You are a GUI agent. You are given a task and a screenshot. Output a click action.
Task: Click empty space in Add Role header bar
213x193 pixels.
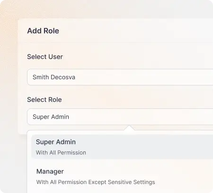[x=136, y=31]
